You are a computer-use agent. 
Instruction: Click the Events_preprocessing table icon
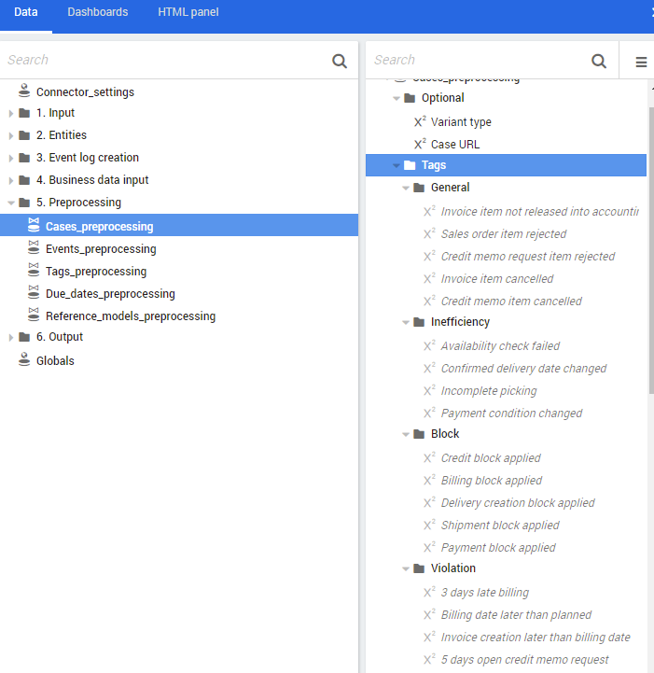(34, 248)
